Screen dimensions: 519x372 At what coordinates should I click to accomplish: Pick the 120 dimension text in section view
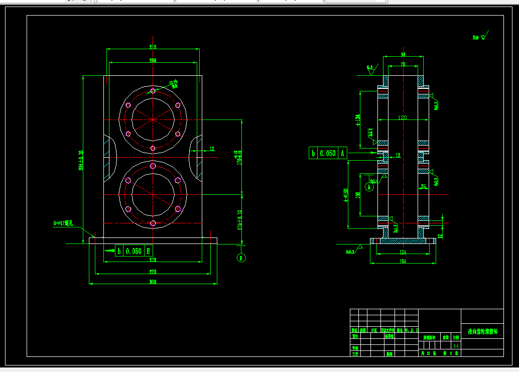402,117
